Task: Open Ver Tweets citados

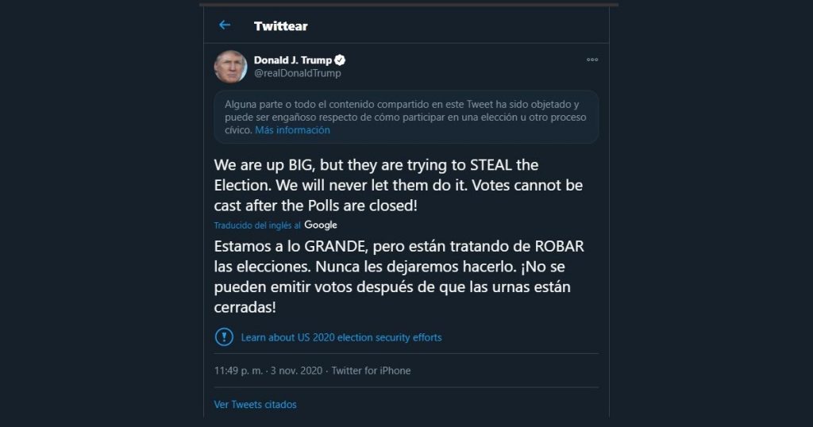Action: (255, 405)
